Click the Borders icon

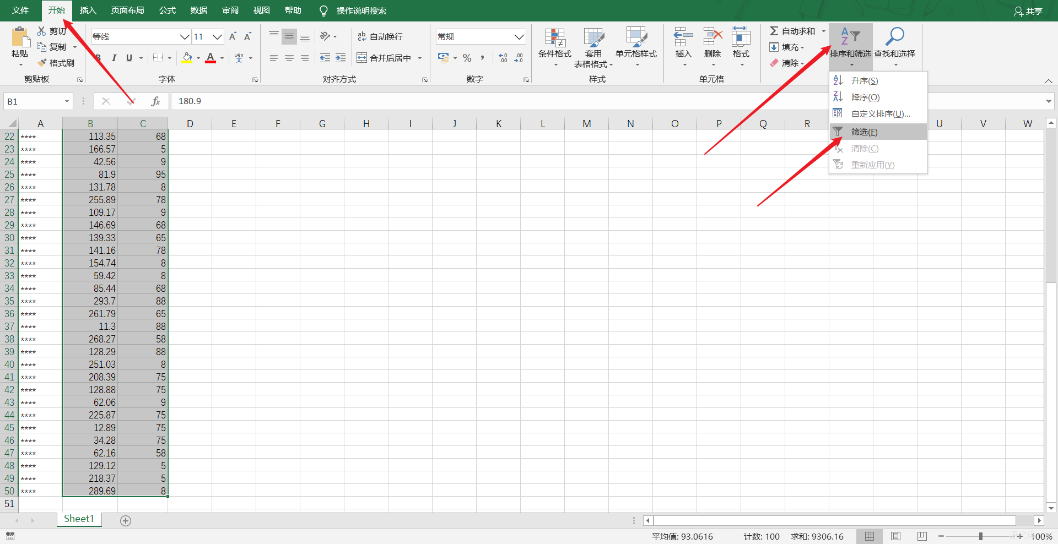coord(158,58)
